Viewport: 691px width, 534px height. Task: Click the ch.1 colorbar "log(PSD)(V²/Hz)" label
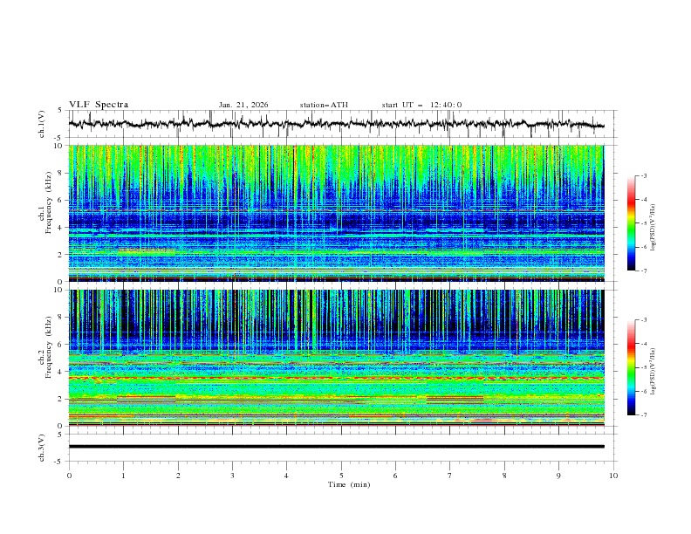pos(653,228)
